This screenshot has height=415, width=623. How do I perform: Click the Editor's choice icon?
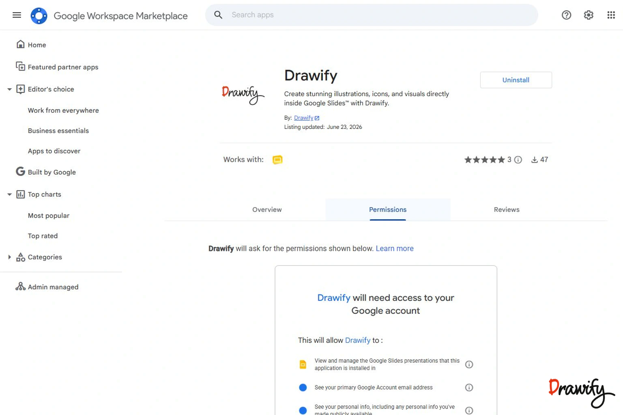point(20,89)
